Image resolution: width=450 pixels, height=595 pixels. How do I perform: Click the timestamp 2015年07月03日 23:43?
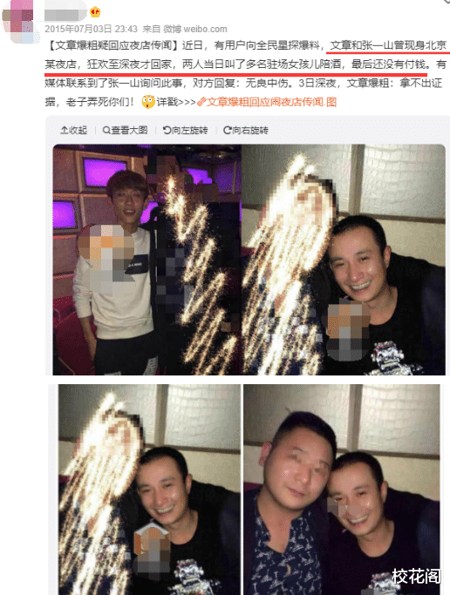(92, 29)
